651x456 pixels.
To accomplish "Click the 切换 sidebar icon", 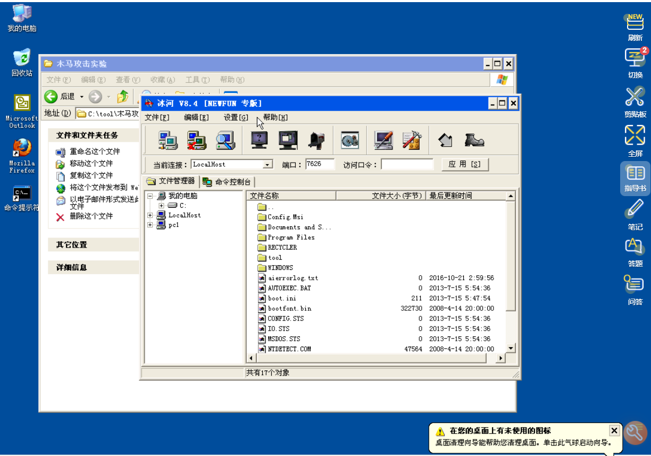I will (635, 63).
